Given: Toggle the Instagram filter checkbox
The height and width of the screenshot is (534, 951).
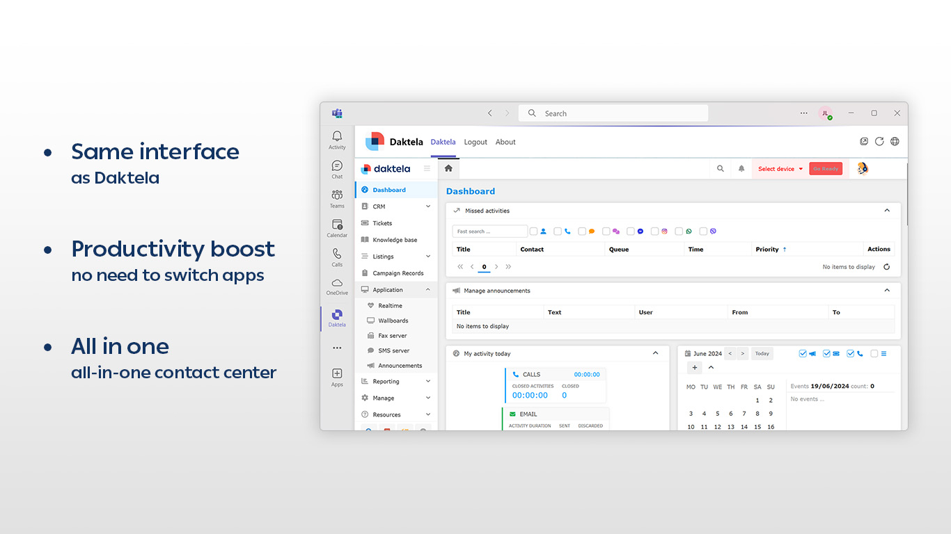Looking at the screenshot, I should click(654, 232).
